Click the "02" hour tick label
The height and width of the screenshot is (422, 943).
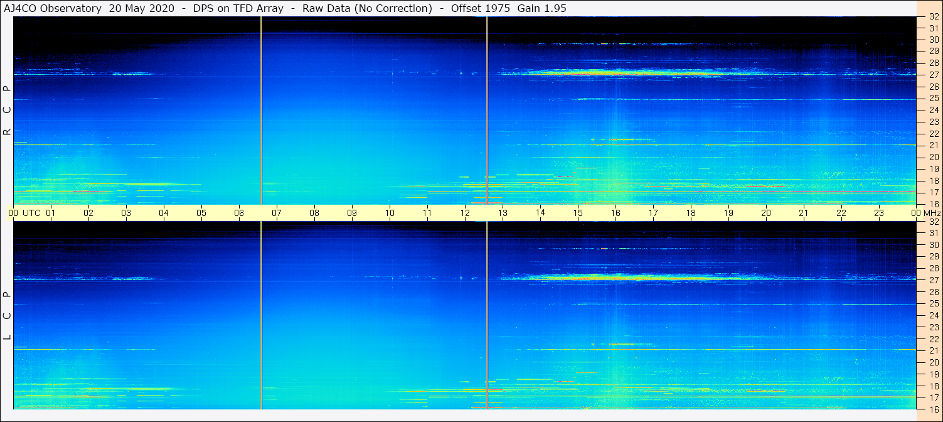[88, 213]
